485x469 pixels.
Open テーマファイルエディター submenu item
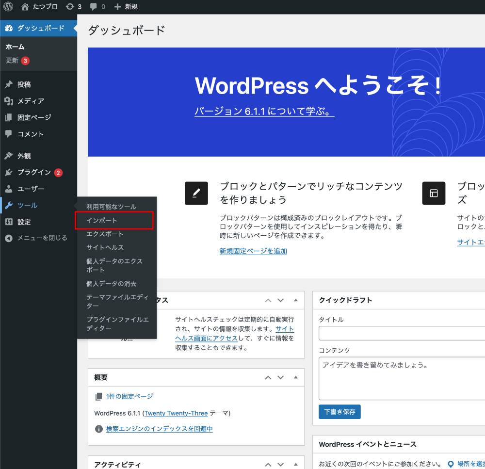[x=117, y=301]
